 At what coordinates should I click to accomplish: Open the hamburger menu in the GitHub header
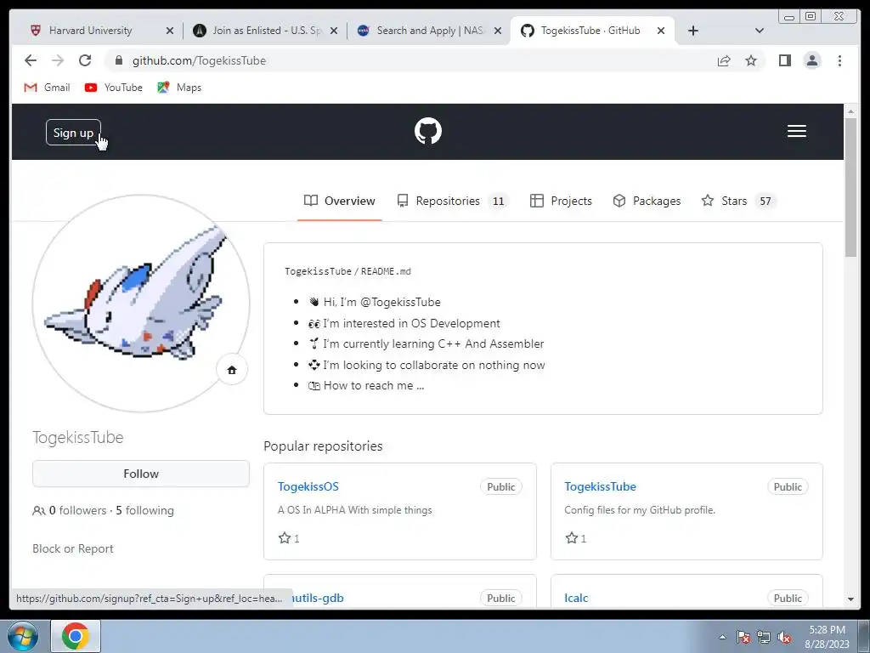pos(796,131)
